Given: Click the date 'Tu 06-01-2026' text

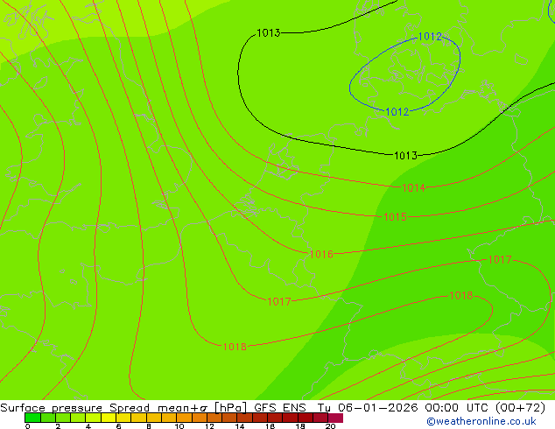Looking at the screenshot, I should (368, 408).
